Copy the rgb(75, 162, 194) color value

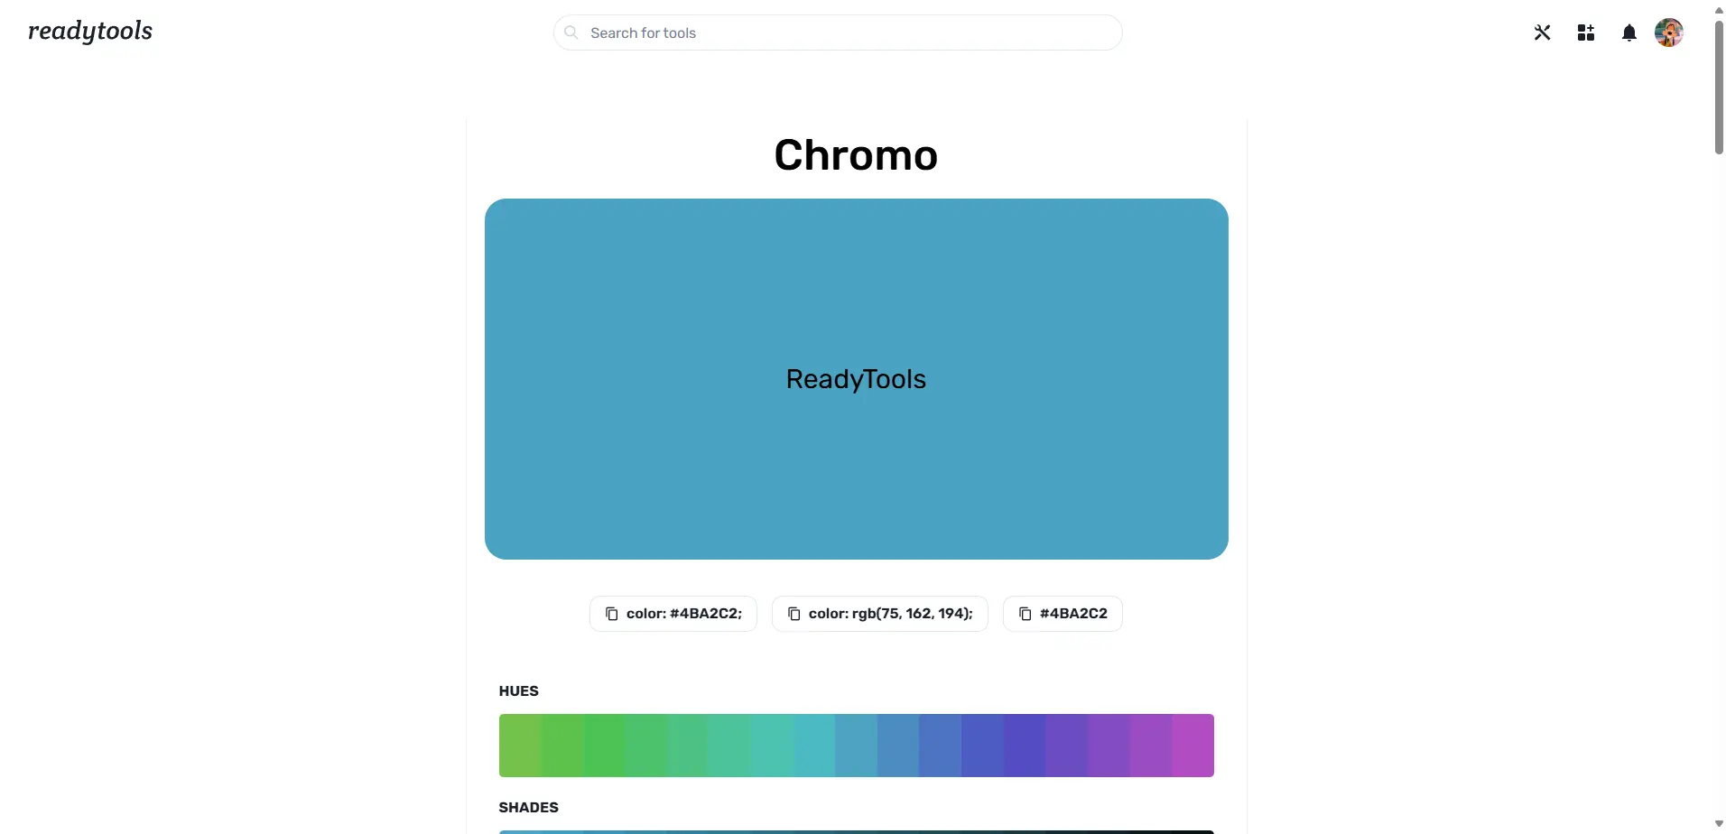point(880,614)
